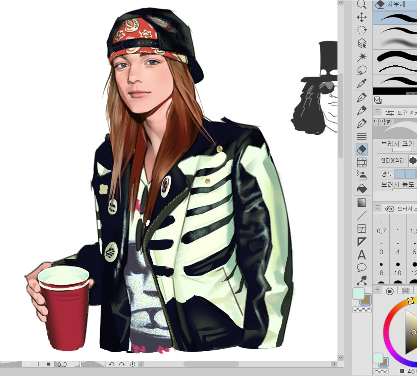Image resolution: width=417 pixels, height=376 pixels.
Task: Select the Lasso selection tool
Action: [x=362, y=70]
